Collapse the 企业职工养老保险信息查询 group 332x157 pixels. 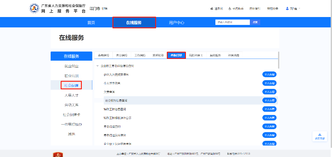pyautogui.click(x=98, y=66)
